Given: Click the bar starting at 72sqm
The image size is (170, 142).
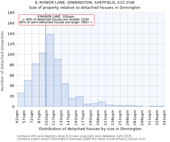Looking at the screenshot, I should point(35,85).
